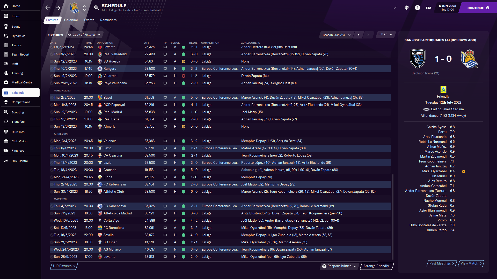Click the TV icon on Real Madrid row
This screenshot has height=279, width=497.
pos(165,112)
